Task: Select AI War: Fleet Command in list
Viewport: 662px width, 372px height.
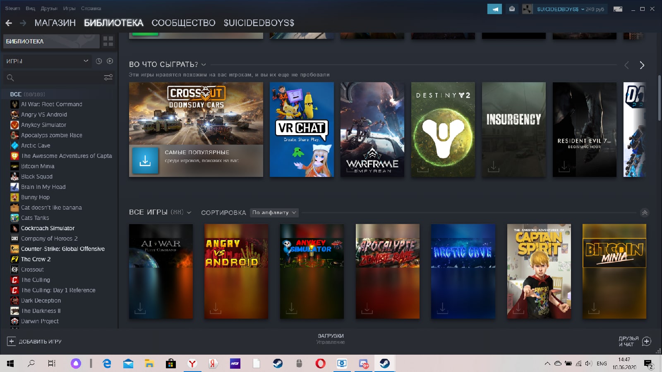Action: coord(52,104)
